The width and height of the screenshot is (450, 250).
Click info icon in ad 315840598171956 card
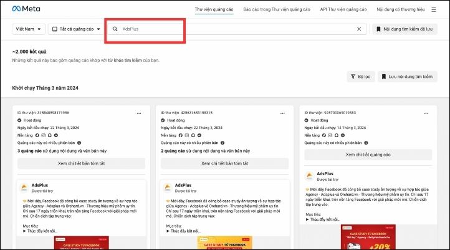79,143
